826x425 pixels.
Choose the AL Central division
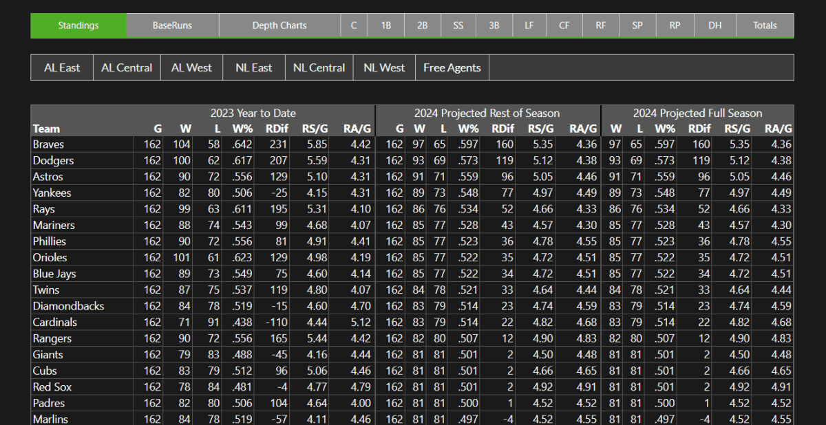[x=127, y=67]
